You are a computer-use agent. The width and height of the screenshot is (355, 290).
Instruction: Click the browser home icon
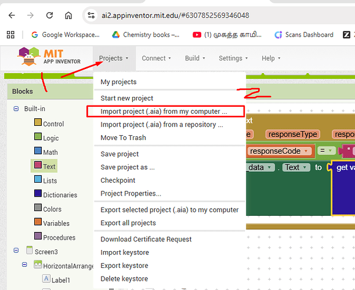[x=68, y=15]
